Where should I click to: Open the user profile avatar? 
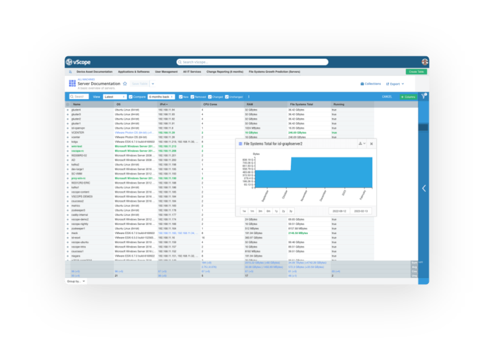coord(425,62)
